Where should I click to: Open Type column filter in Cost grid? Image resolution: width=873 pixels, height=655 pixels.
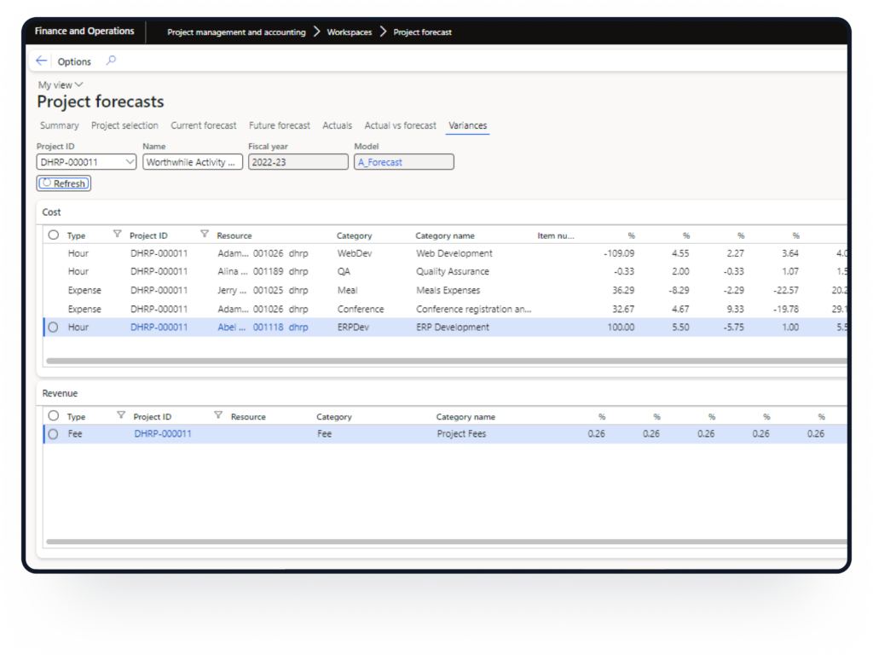coord(118,235)
